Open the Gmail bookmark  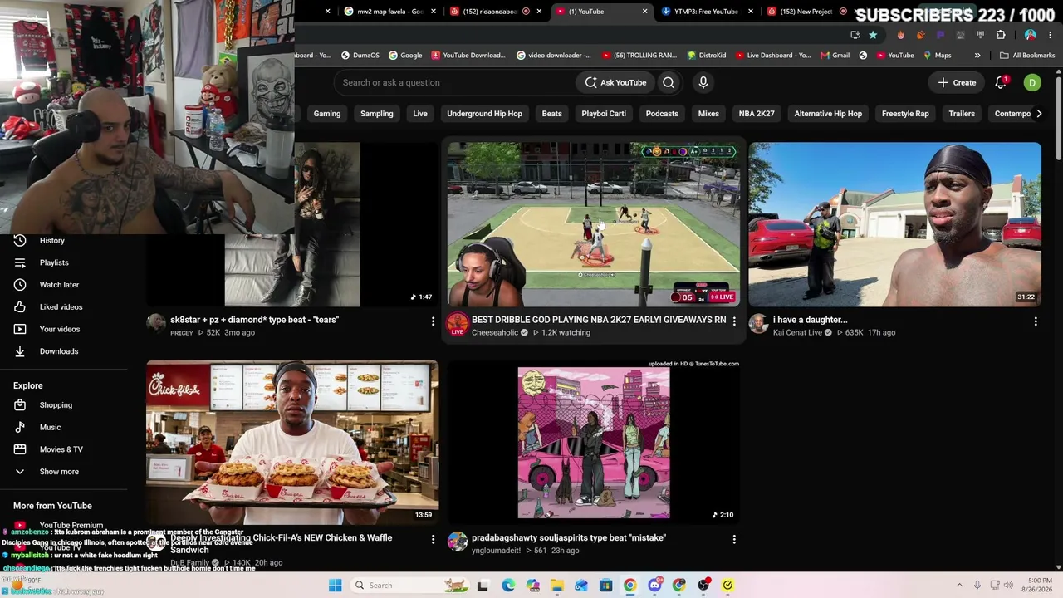835,56
